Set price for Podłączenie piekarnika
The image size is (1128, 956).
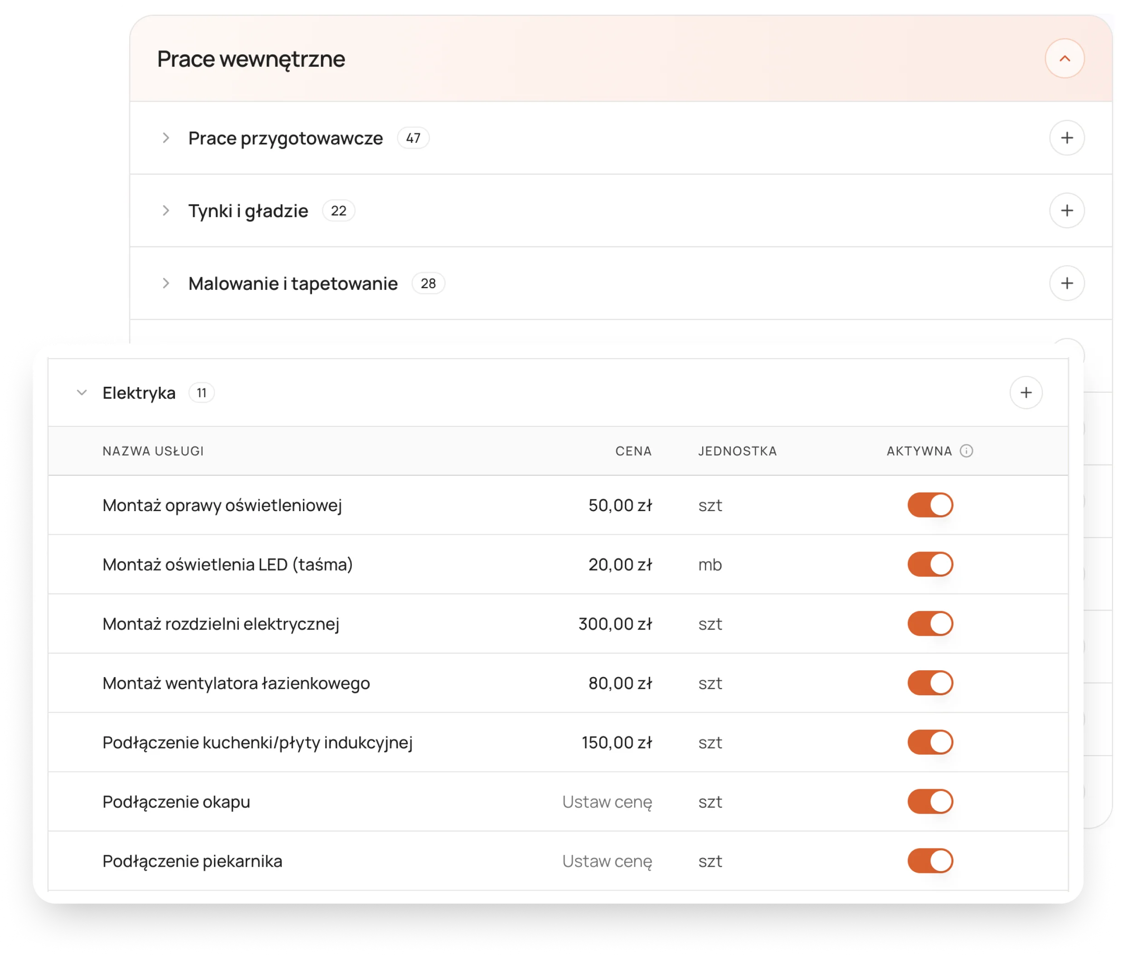pyautogui.click(x=607, y=861)
